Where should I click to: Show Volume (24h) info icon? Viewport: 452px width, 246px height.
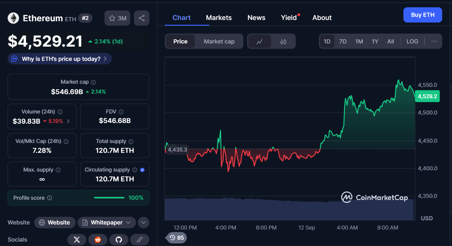point(60,112)
